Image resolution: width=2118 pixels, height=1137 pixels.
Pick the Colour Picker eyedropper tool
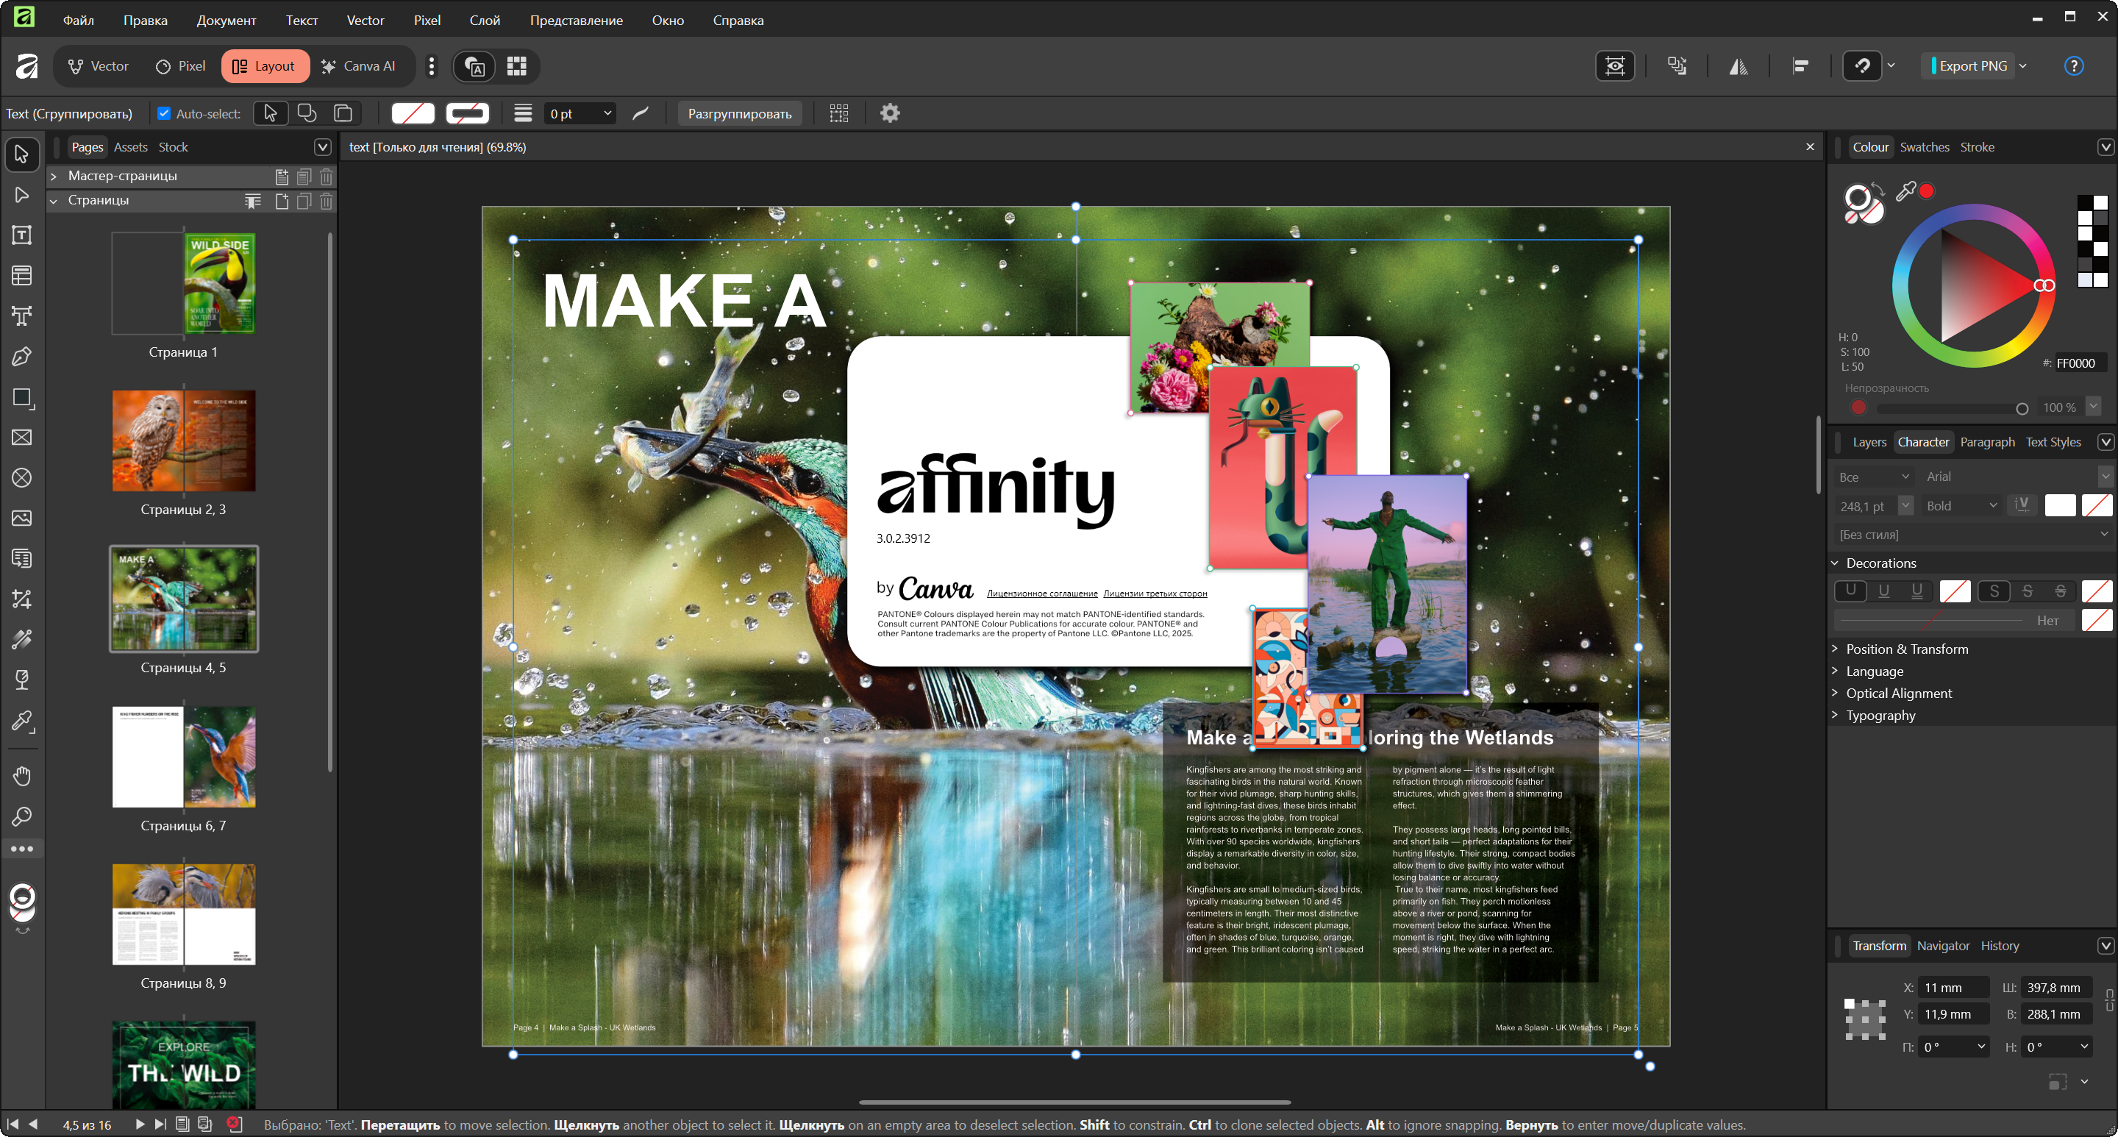[22, 721]
